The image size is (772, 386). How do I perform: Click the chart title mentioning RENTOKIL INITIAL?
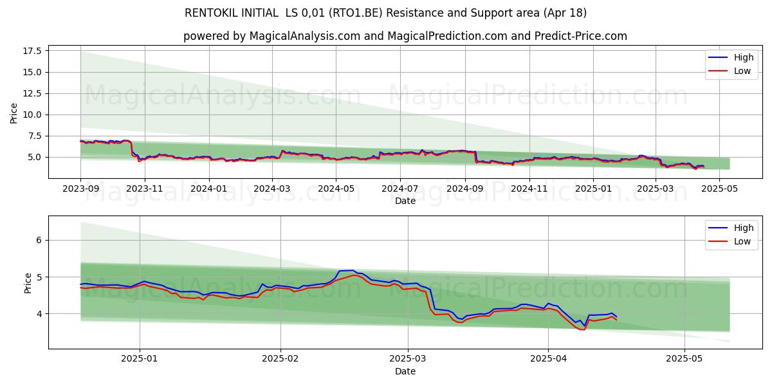(x=385, y=13)
